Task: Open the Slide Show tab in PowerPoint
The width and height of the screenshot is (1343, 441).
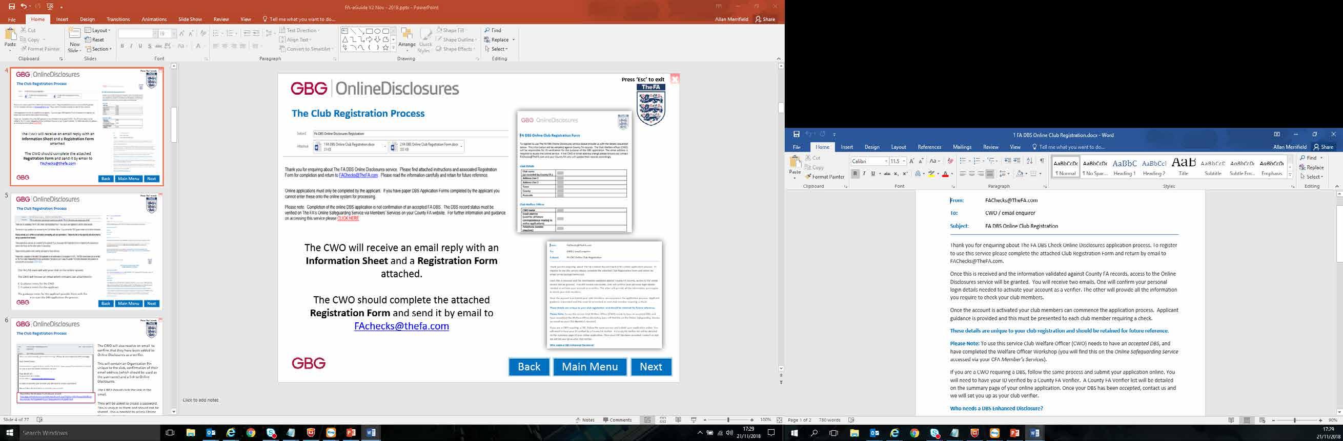Action: pos(190,19)
